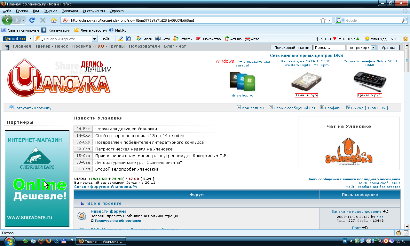
Task: Open the Правка menu
Action: 22,11
